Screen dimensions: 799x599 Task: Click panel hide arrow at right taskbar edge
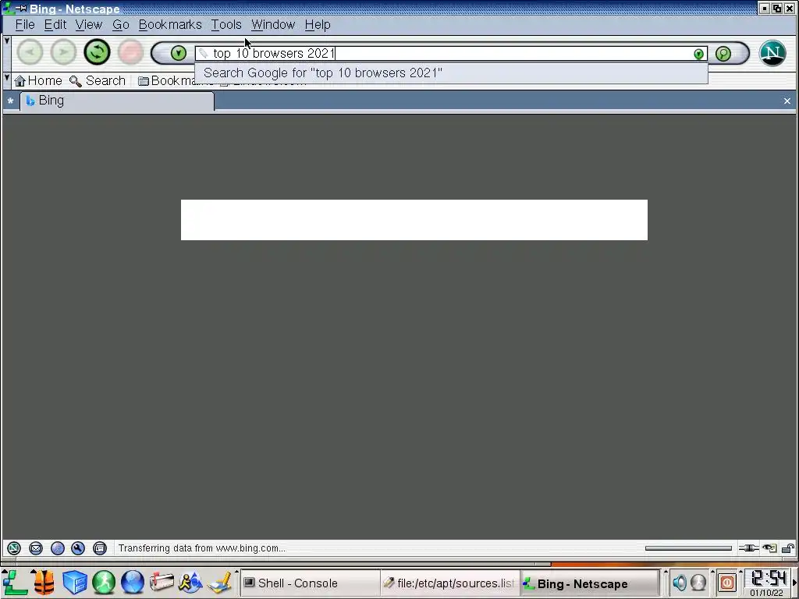tap(794, 583)
